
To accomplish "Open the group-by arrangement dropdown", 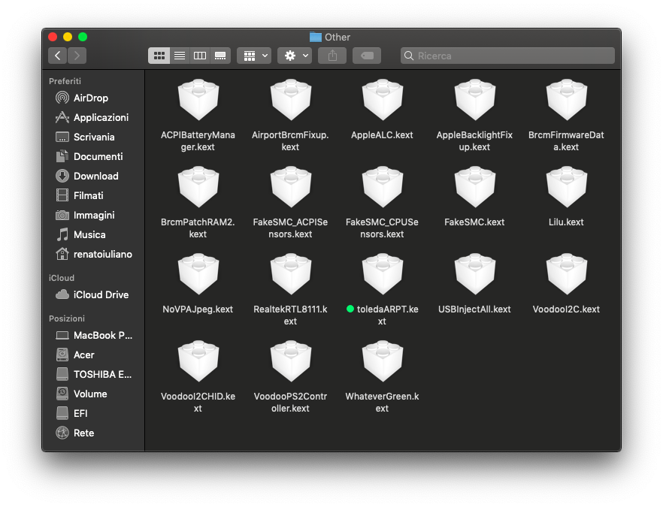I will tap(254, 56).
